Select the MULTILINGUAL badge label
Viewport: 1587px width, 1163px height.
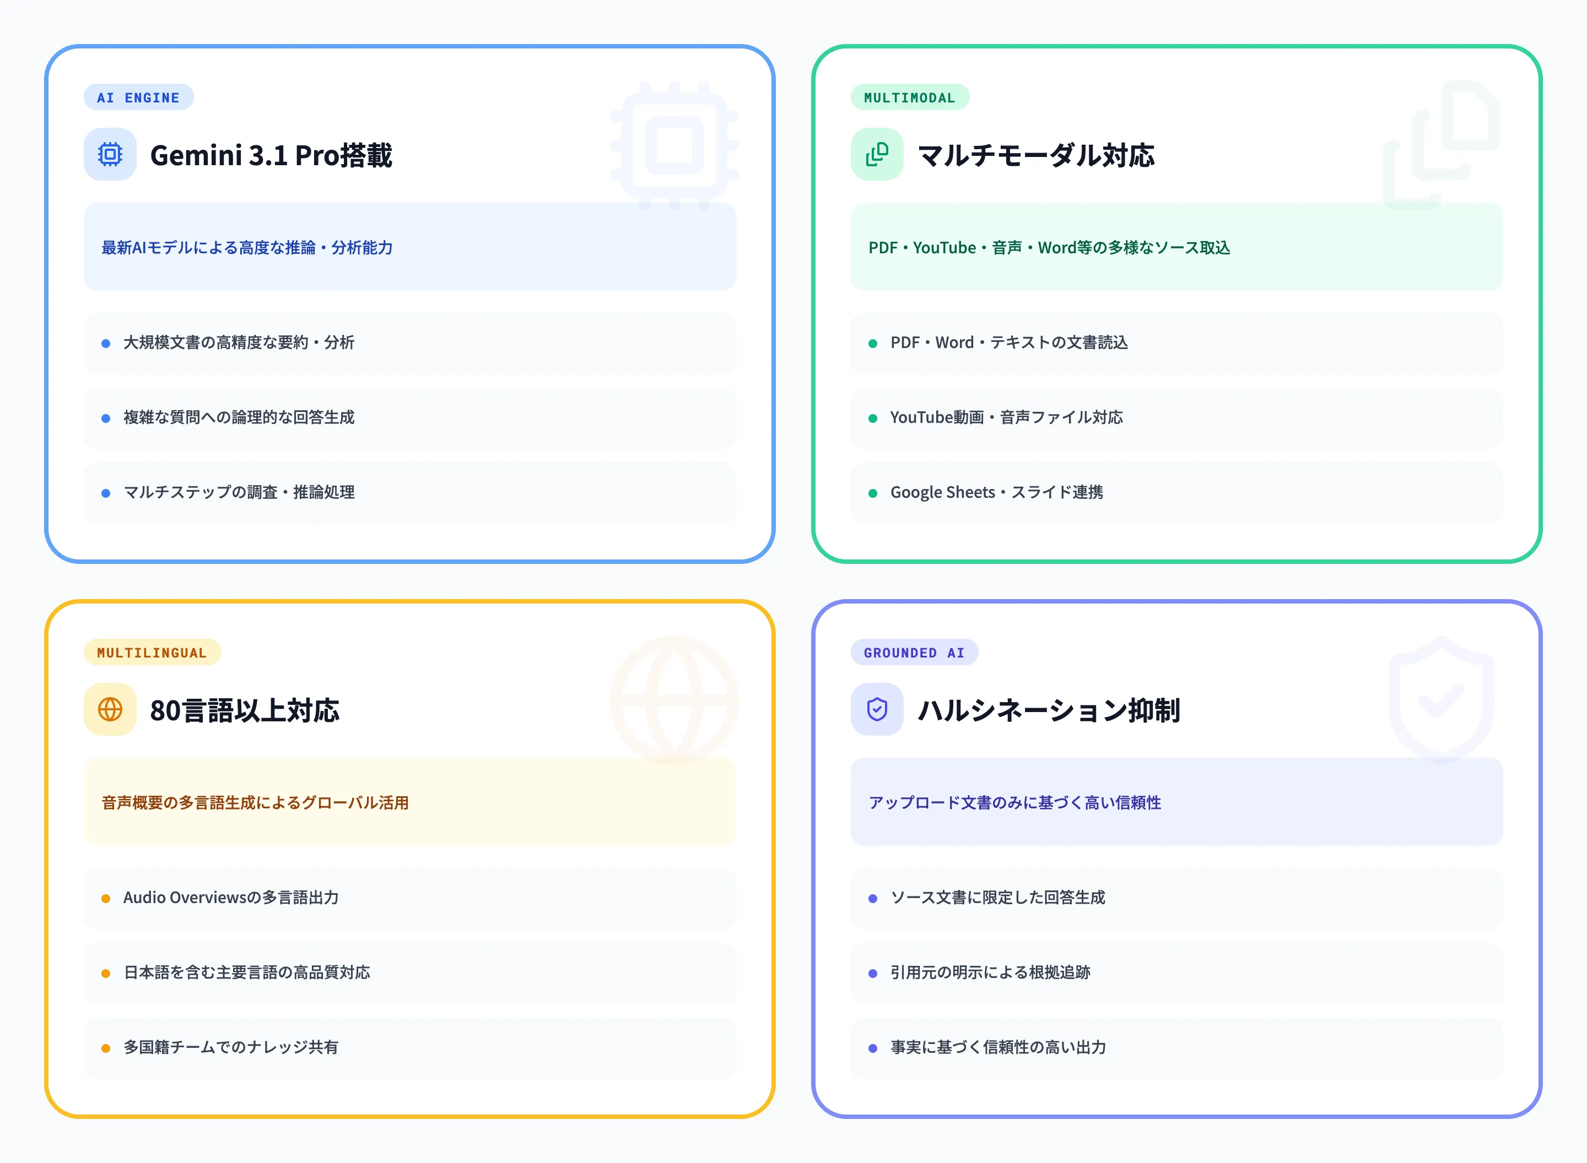coord(152,653)
